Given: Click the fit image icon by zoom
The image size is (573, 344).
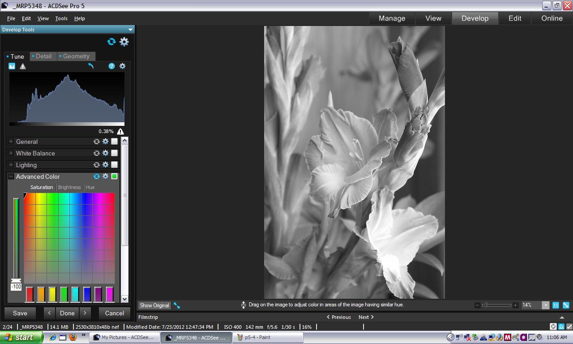Looking at the screenshot, I should 566,305.
